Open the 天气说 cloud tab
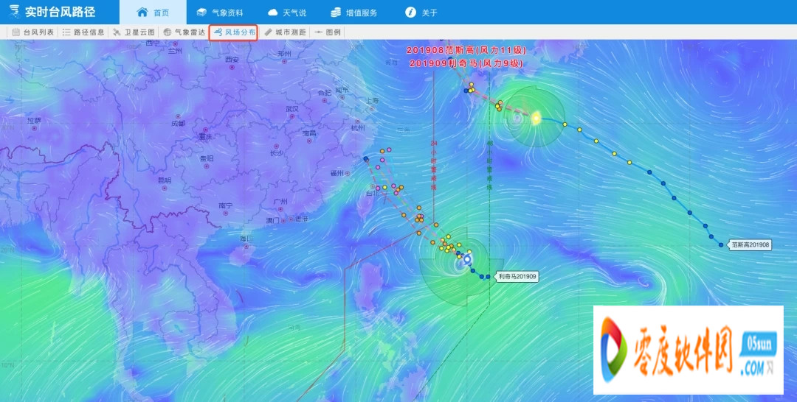Image resolution: width=797 pixels, height=402 pixels. (286, 13)
